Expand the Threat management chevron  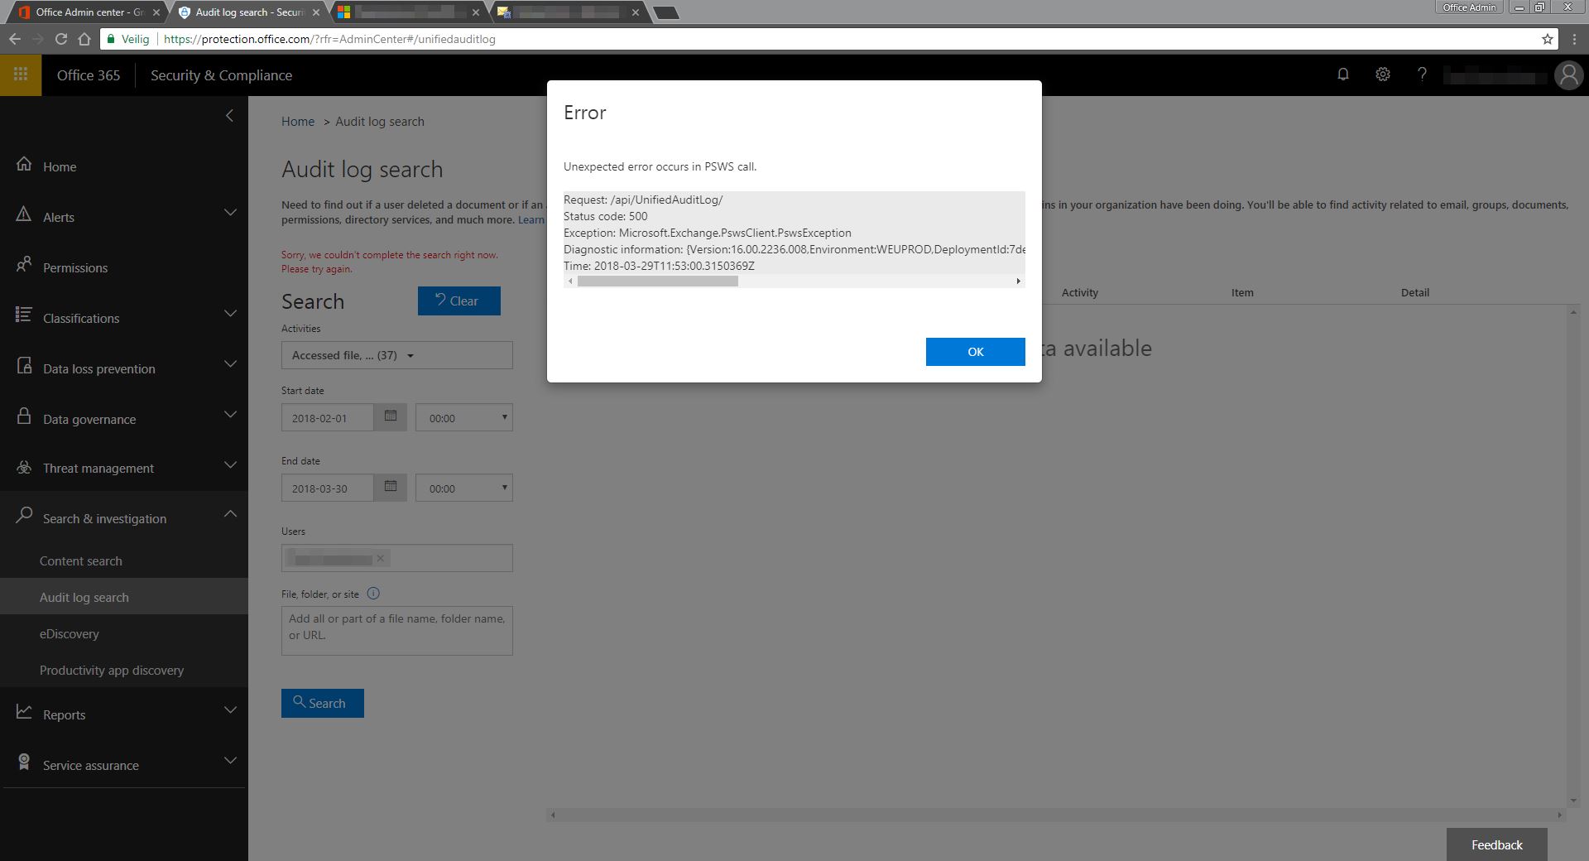tap(230, 465)
